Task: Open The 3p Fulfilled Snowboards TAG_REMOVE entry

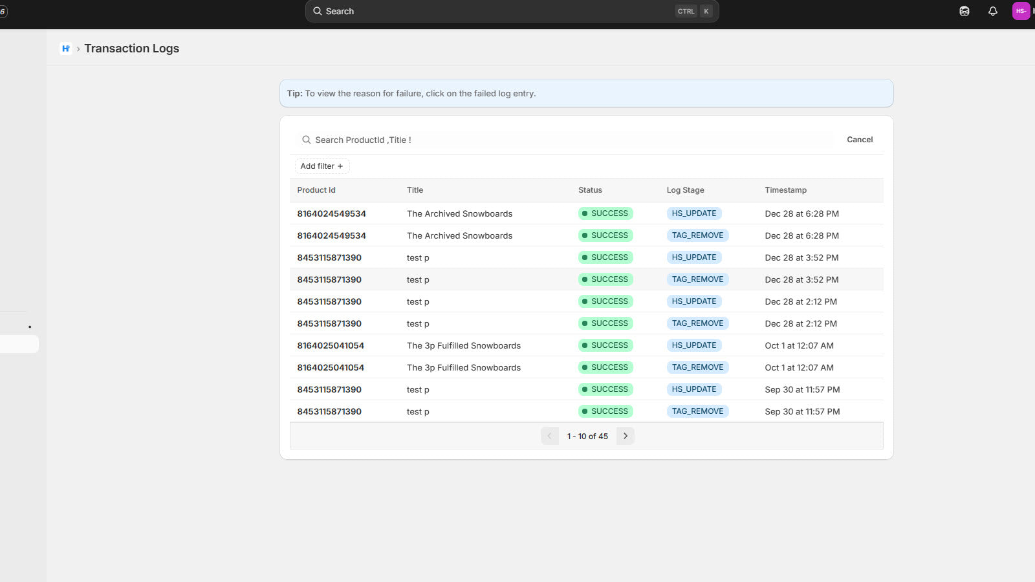Action: 463,367
